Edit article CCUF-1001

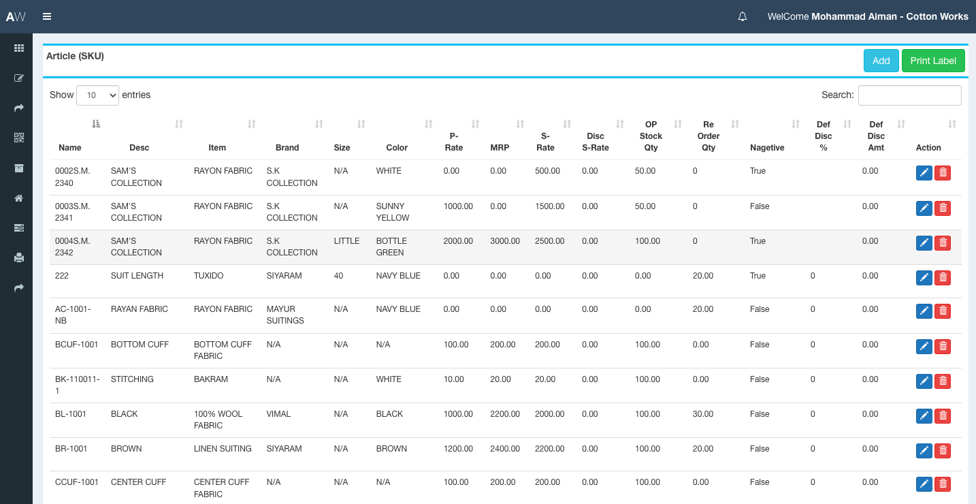[x=924, y=484]
